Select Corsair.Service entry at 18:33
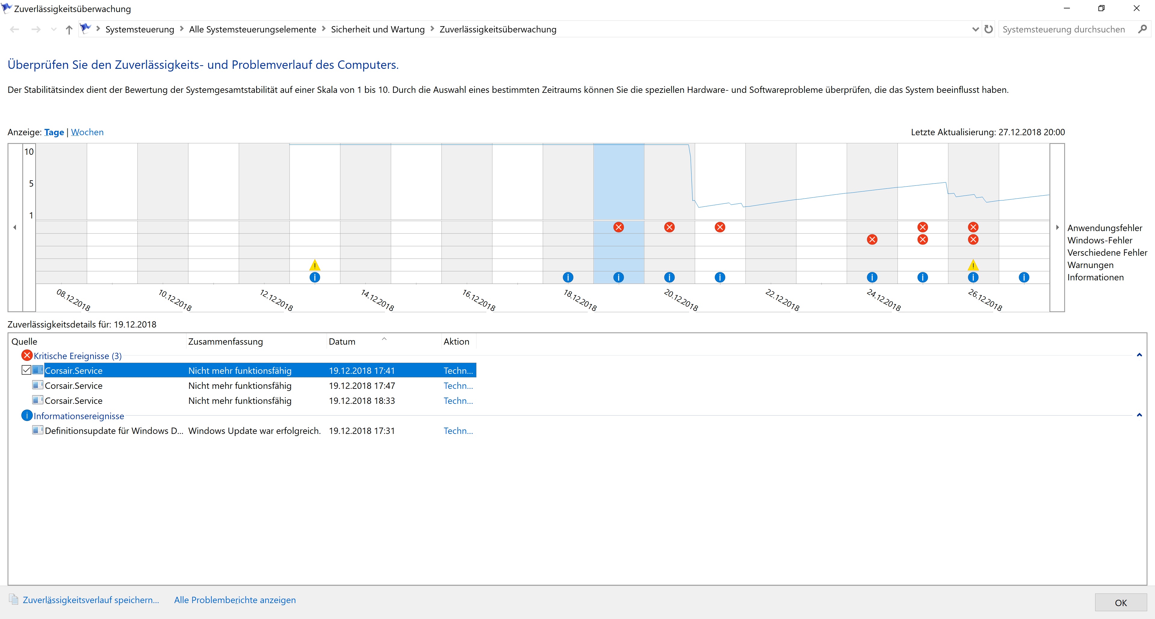The height and width of the screenshot is (619, 1155). click(73, 401)
